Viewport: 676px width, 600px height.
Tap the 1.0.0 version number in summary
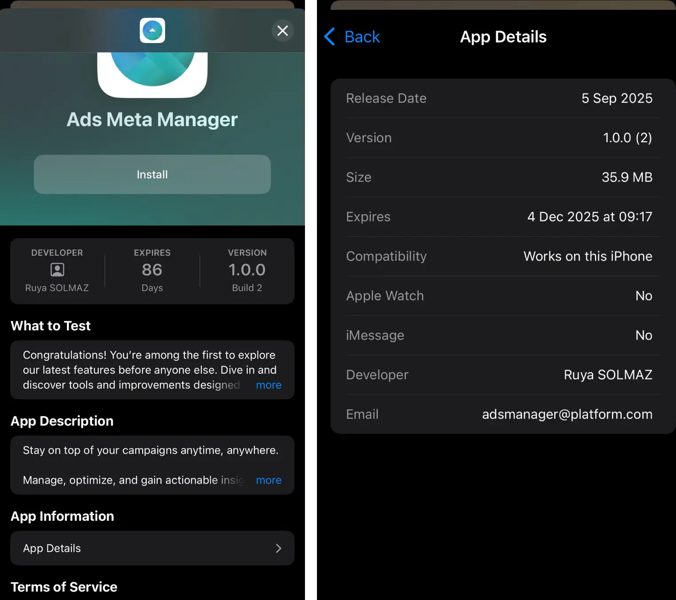click(x=247, y=270)
